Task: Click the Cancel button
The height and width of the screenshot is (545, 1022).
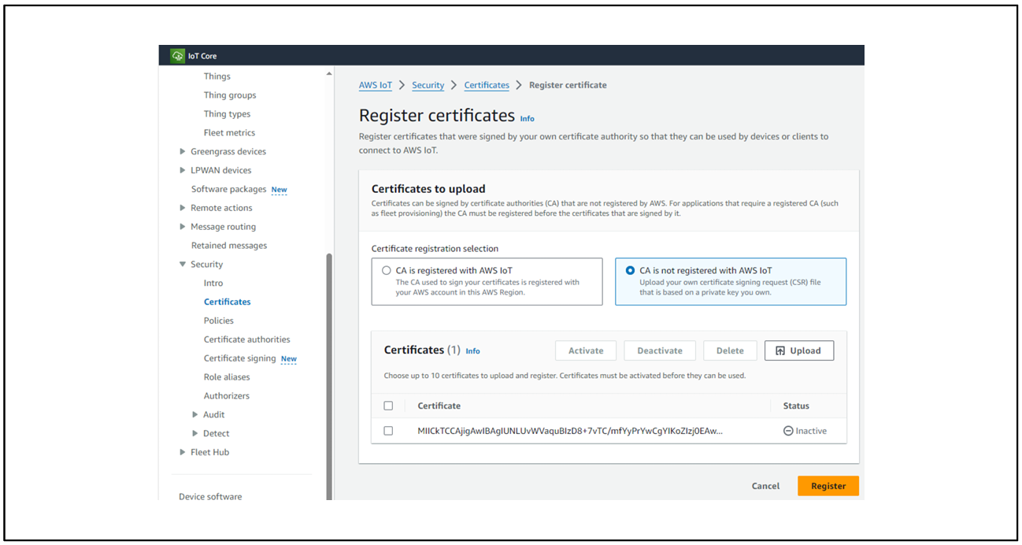Action: point(765,487)
